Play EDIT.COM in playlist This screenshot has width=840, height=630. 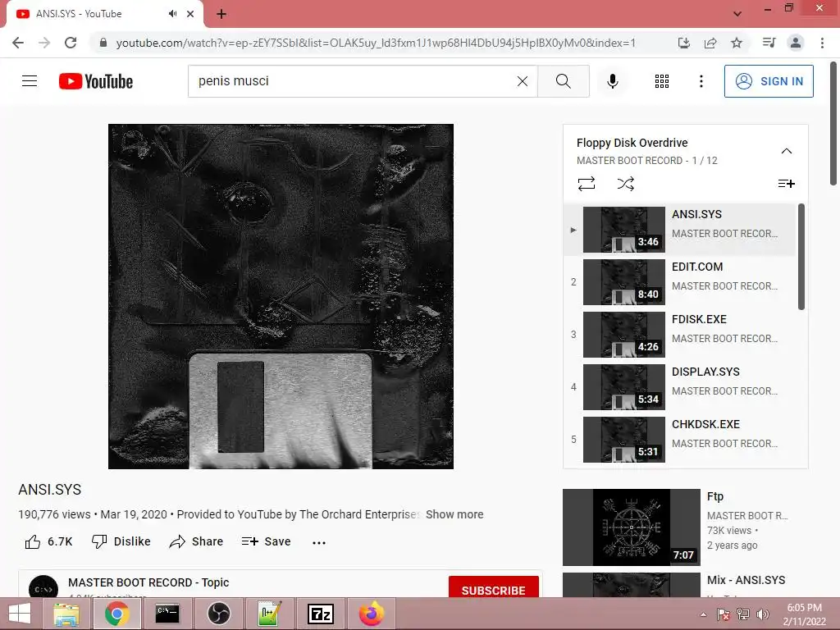point(680,282)
